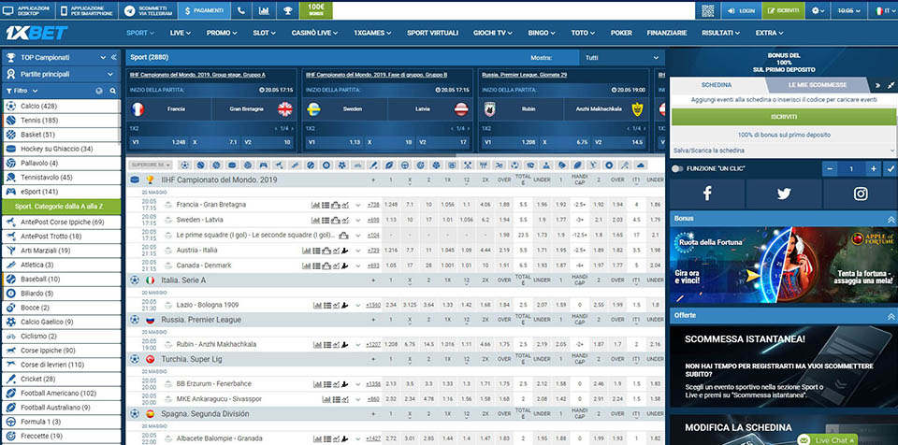Image resolution: width=898 pixels, height=445 pixels.
Task: Open the Filtro dropdown
Action: 22,91
